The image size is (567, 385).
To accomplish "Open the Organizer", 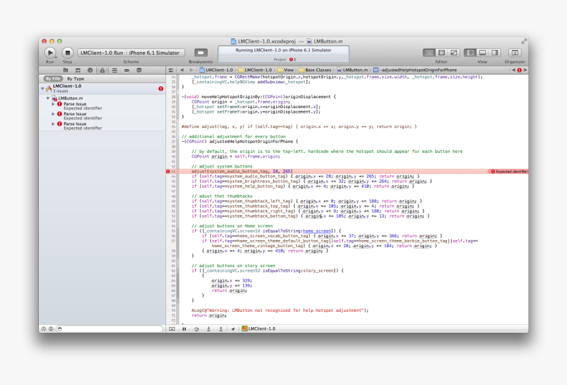I will point(514,52).
